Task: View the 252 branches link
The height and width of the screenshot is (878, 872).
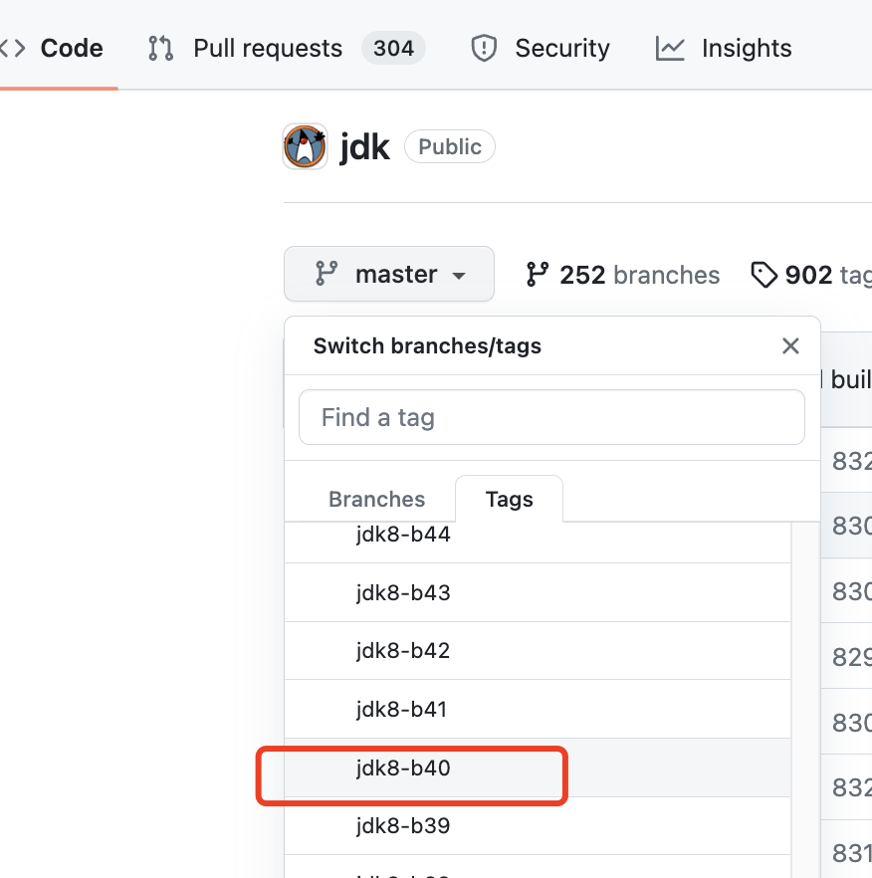Action: [638, 275]
